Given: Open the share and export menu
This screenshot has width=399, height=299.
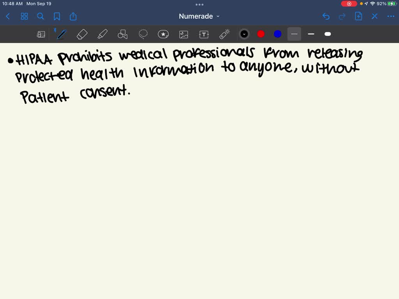Looking at the screenshot, I should [x=73, y=16].
